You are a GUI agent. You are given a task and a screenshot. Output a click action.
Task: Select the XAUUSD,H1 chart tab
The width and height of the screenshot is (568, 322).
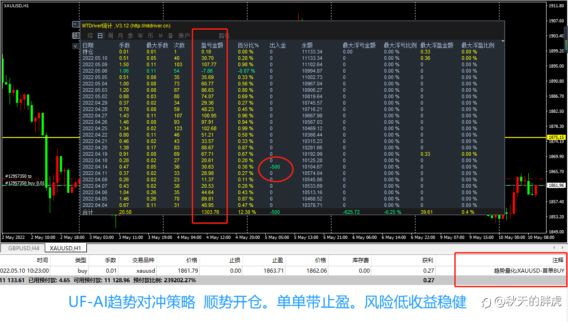point(65,248)
